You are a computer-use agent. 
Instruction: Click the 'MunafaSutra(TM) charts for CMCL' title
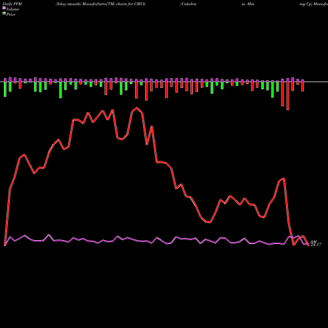click(x=114, y=4)
